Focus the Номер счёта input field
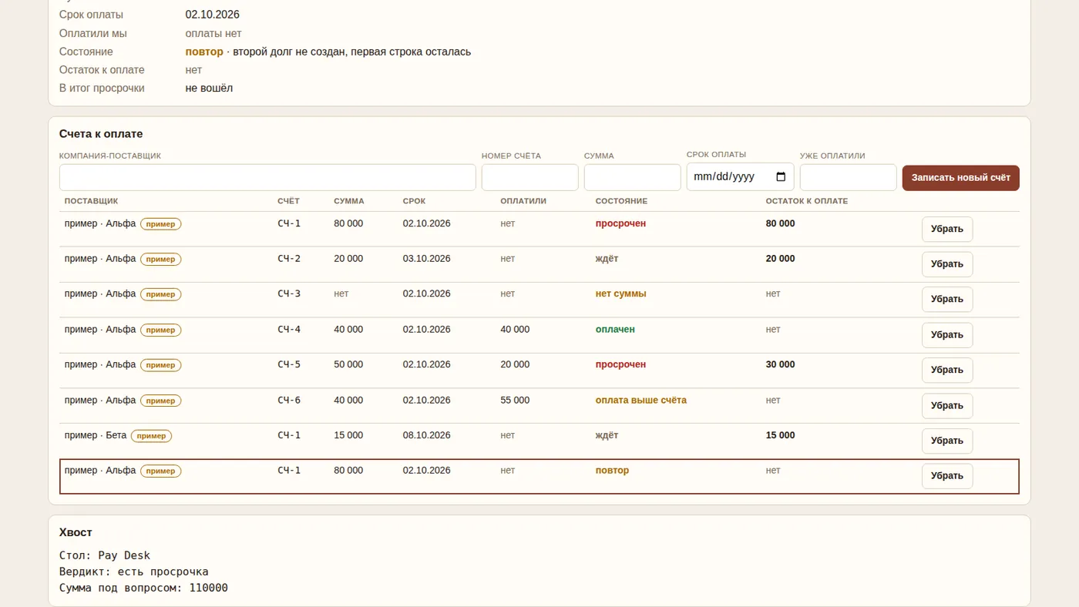Viewport: 1079px width, 607px height. tap(530, 177)
